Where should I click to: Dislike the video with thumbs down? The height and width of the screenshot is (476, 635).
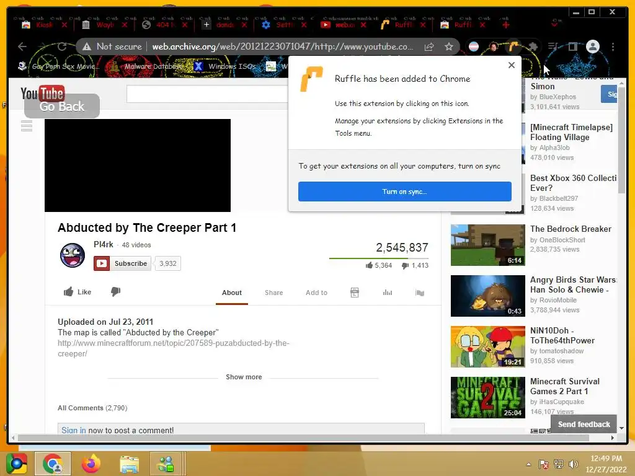coord(115,291)
